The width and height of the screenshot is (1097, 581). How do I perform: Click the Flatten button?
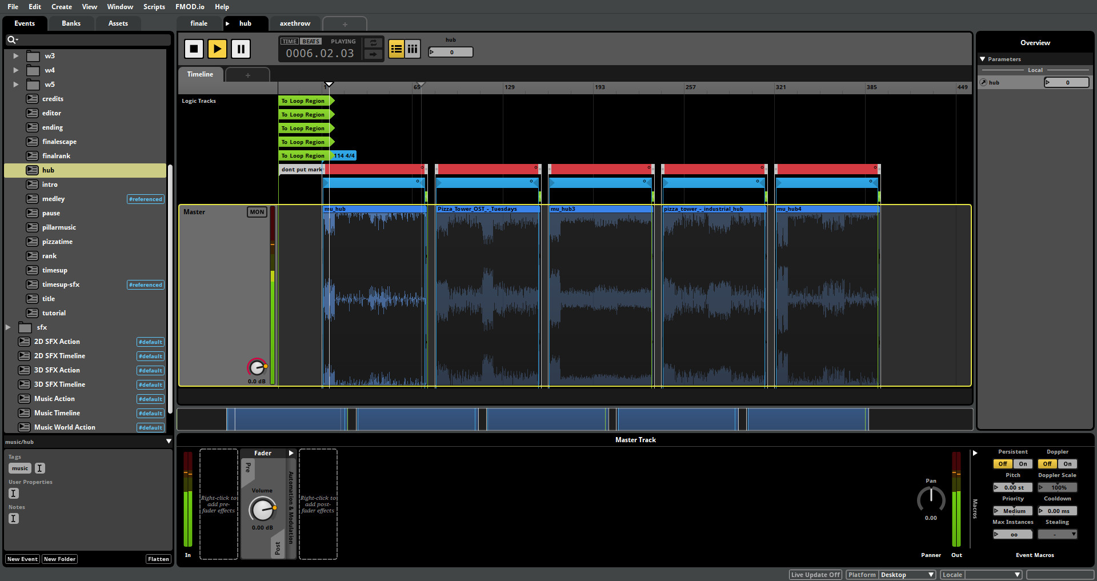[158, 559]
